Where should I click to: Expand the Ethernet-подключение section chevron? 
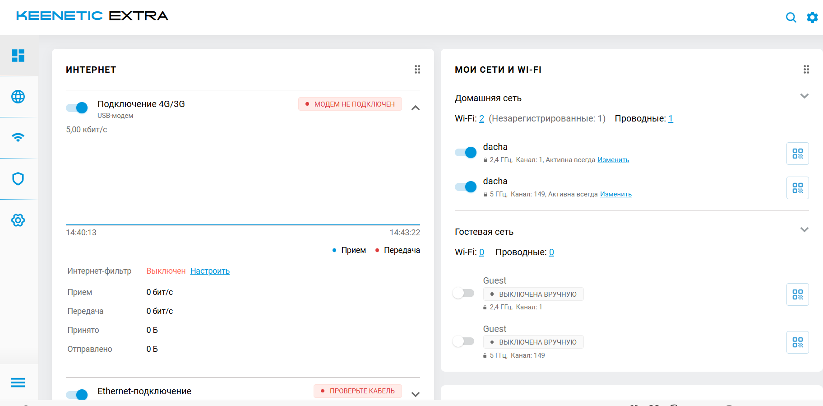pyautogui.click(x=416, y=394)
